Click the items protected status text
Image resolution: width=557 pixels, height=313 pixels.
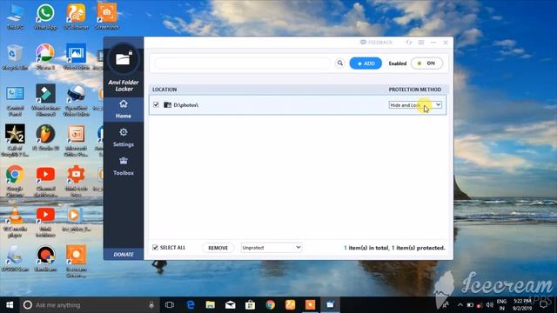(x=394, y=248)
